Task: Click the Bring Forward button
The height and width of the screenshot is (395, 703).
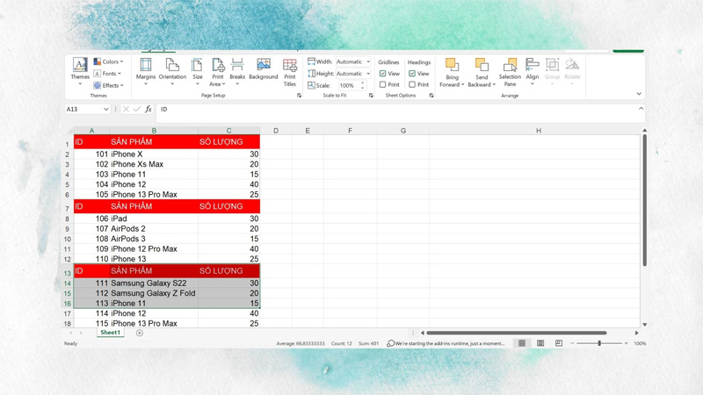Action: coord(452,72)
